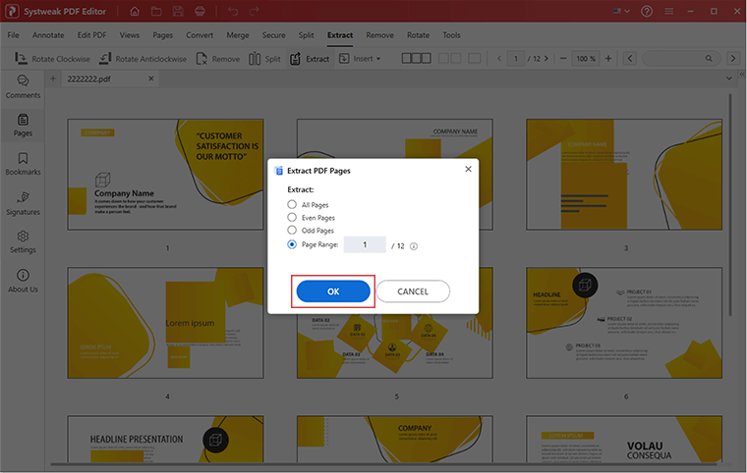Screen dimensions: 747x473
Task: Open file via the folder icon
Action: tap(156, 11)
